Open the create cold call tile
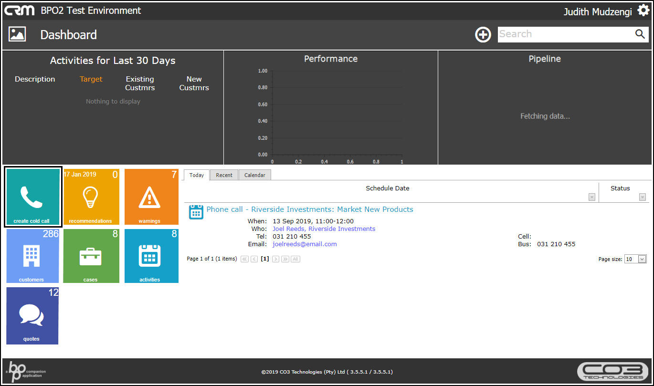The width and height of the screenshot is (654, 386). 33,197
